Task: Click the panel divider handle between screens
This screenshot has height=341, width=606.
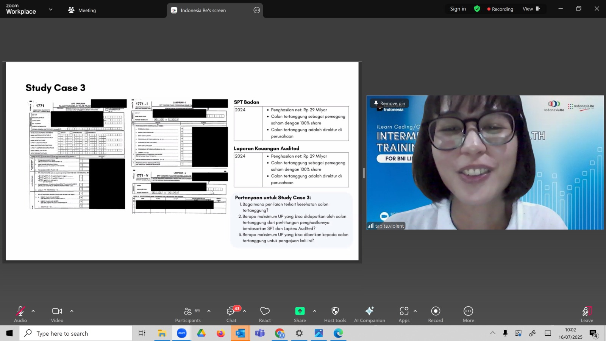Action: click(364, 173)
